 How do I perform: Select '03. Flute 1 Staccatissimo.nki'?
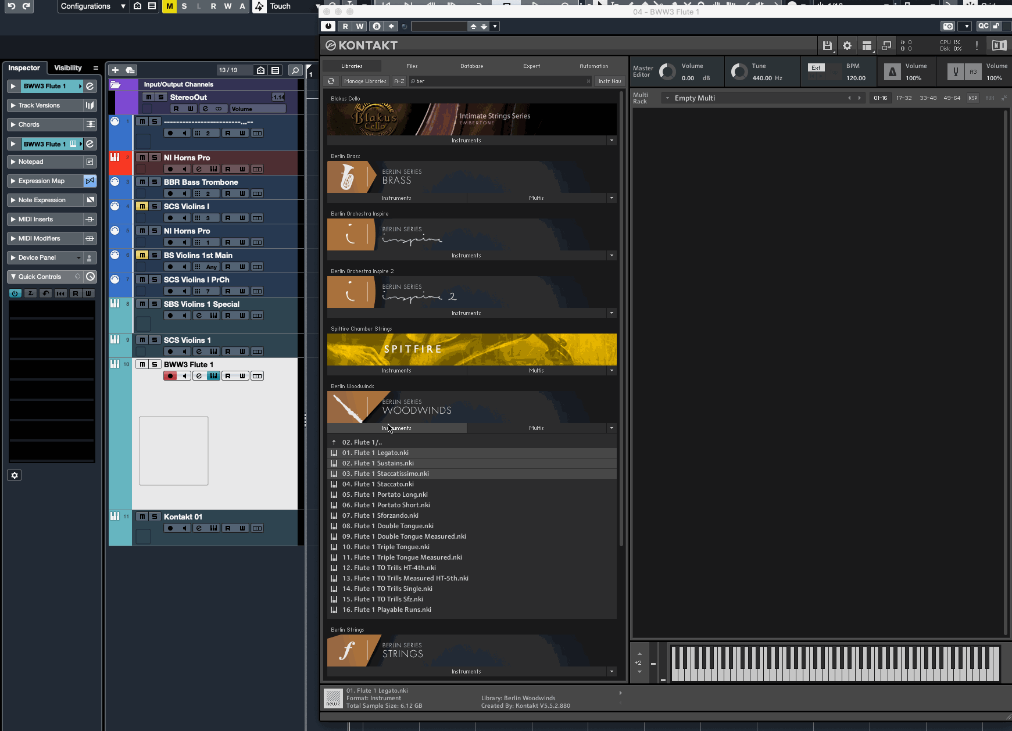point(472,474)
